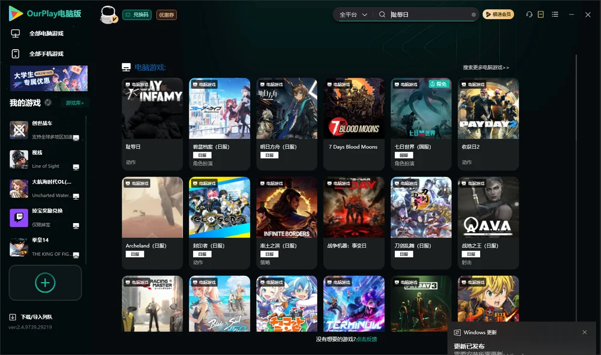601x355 pixels.
Task: Expand the 全平台 platform dropdown
Action: click(x=353, y=14)
